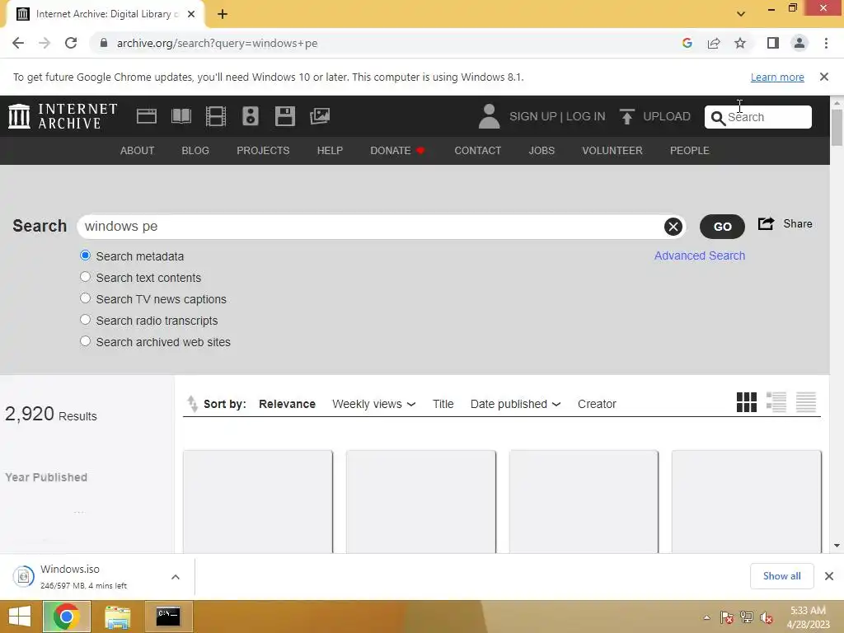The image size is (844, 633).
Task: Sort results by Title
Action: click(x=443, y=404)
